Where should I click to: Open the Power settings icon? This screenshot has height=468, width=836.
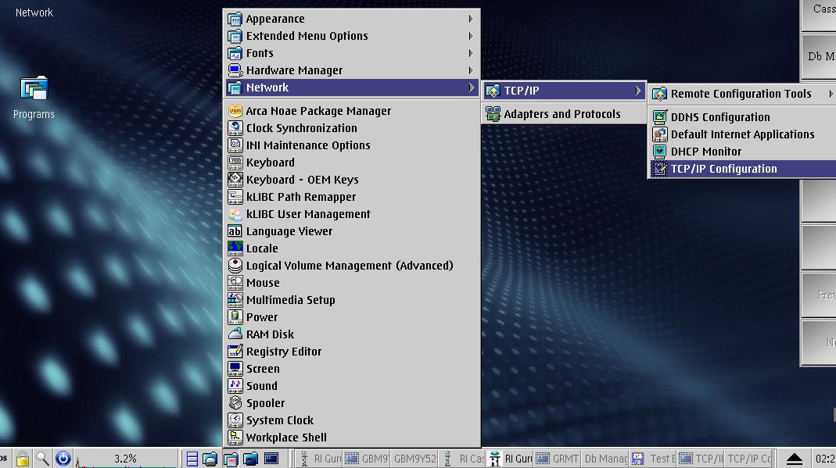pyautogui.click(x=235, y=316)
